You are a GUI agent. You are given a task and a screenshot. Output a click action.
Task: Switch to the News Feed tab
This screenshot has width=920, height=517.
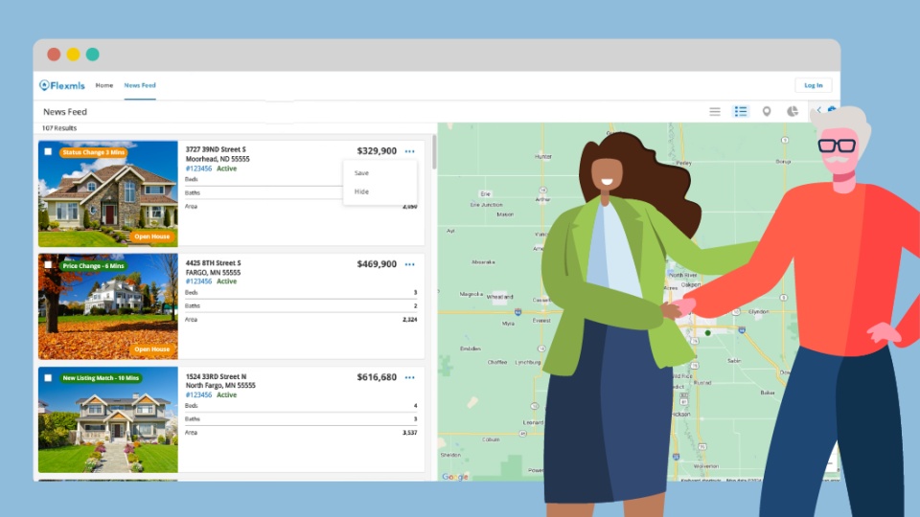[x=140, y=85]
